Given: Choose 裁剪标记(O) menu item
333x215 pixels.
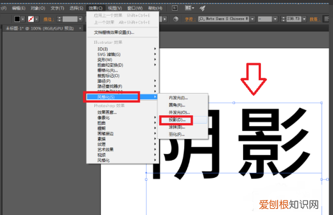Looking at the screenshot, I should pos(123,75).
